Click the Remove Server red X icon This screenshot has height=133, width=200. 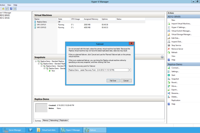[169, 49]
